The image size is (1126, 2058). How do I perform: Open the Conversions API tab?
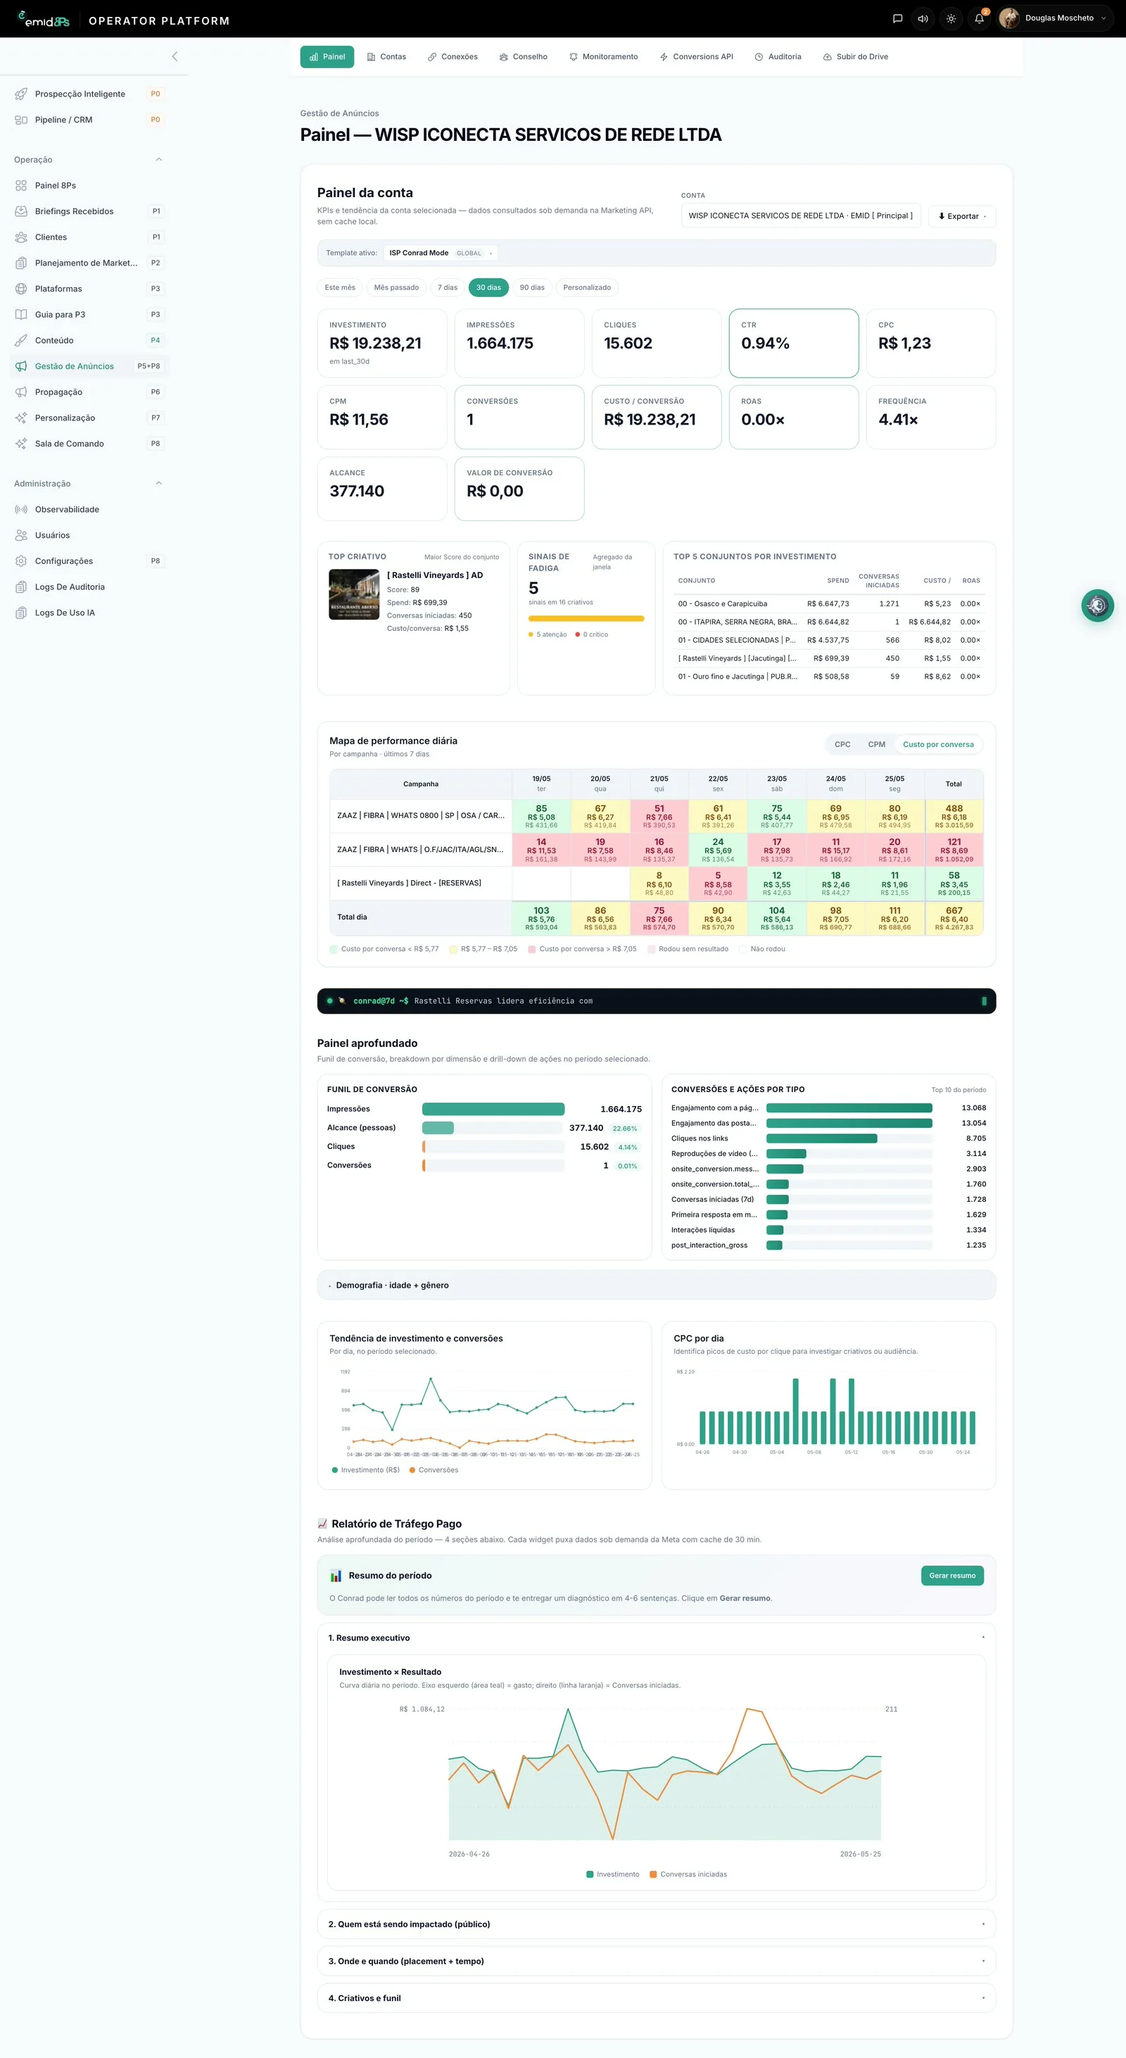pos(697,57)
